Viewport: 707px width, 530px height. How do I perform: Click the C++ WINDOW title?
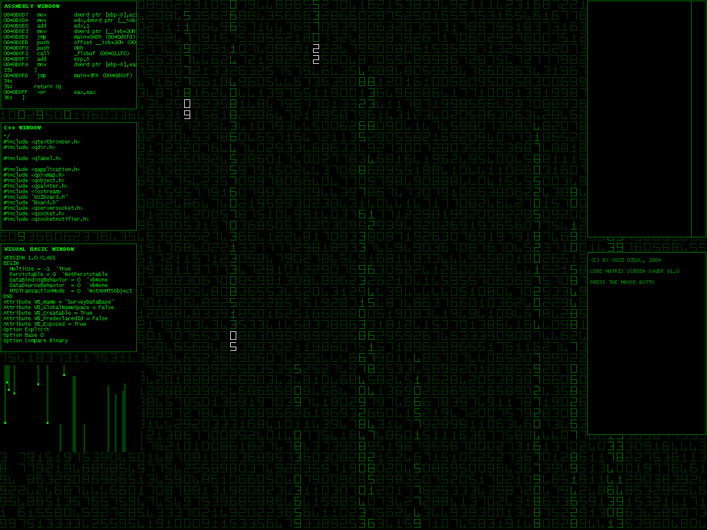[x=22, y=128]
